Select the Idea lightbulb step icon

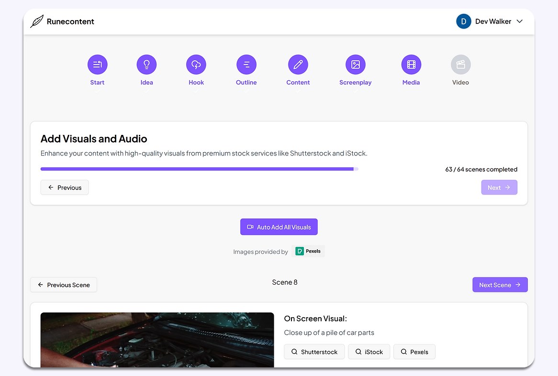click(146, 65)
